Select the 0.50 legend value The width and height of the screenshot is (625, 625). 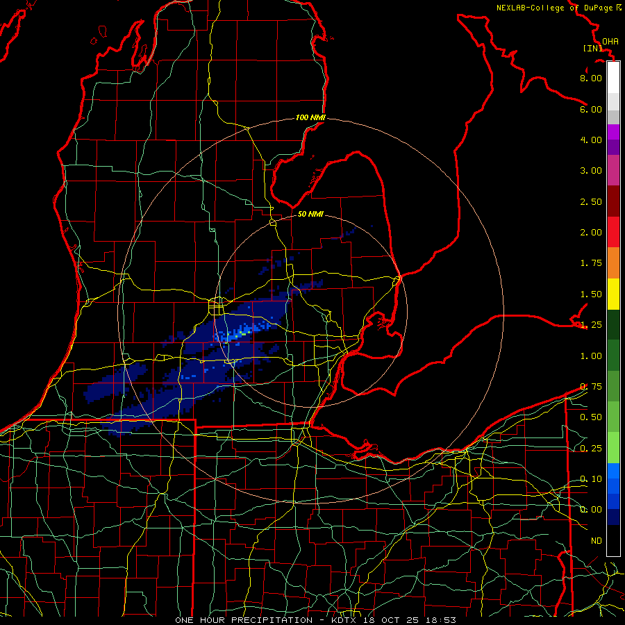pos(591,417)
